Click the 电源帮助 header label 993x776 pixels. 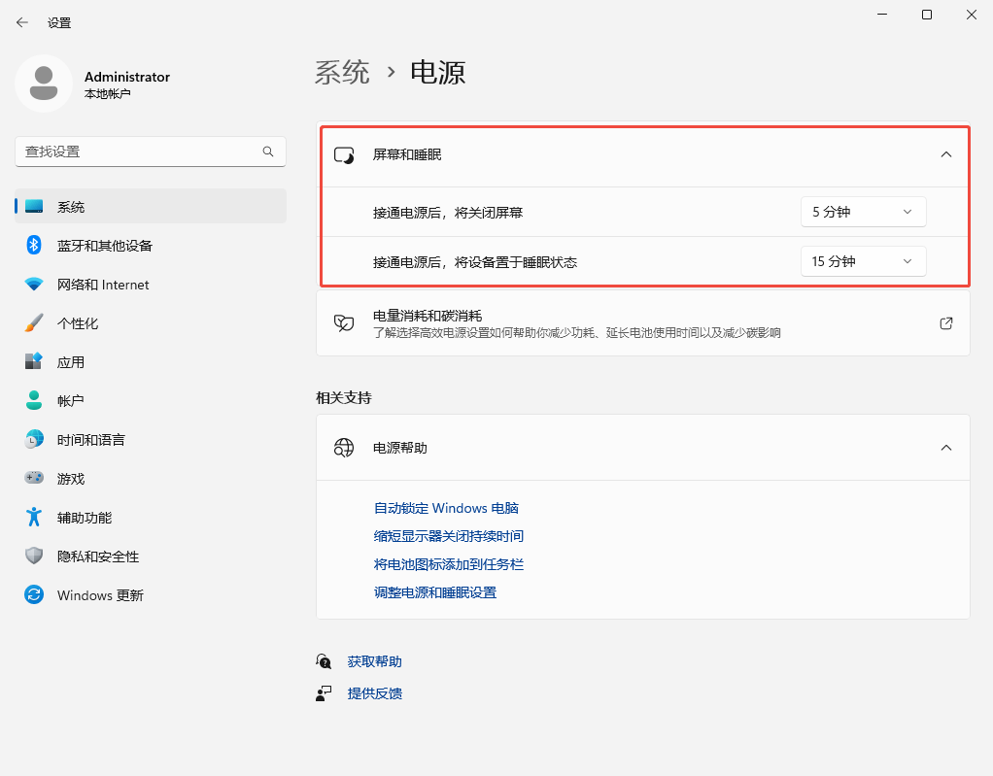tap(399, 448)
